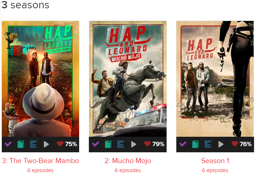Add Season 1 to a list
271x175 pixels.
click(x=208, y=144)
